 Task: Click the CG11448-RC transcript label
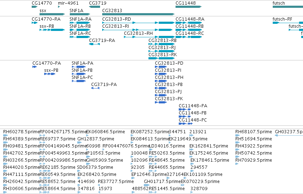point(190,33)
